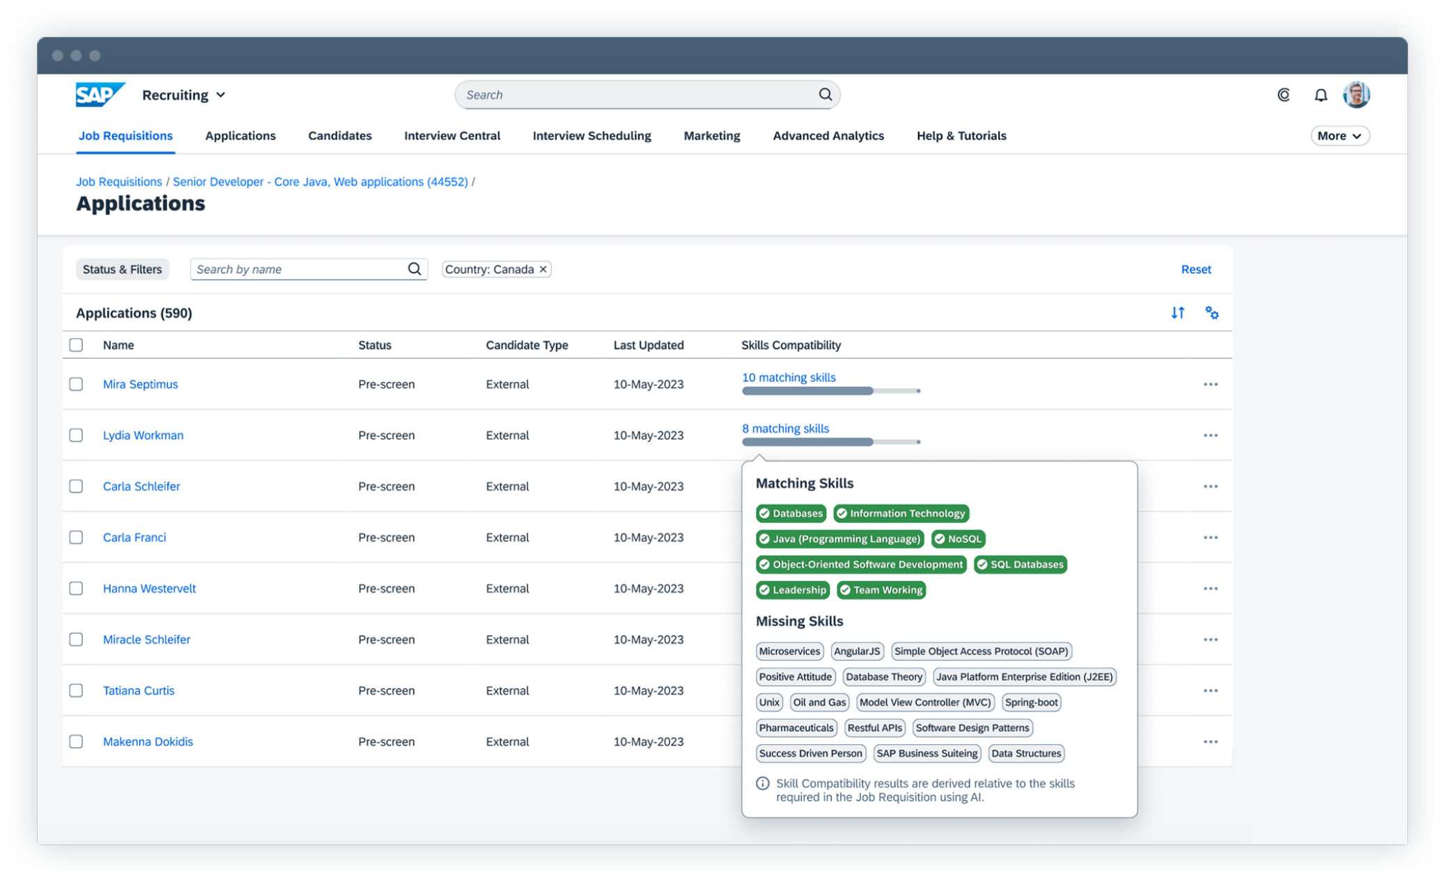This screenshot has height=882, width=1445.
Task: Open the Joule copilot icon
Action: pos(1284,95)
